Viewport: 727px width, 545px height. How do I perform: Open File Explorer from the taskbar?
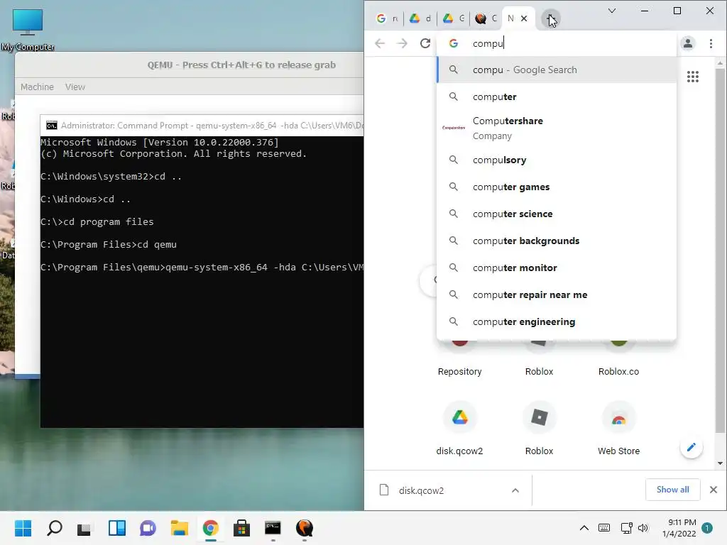[179, 528]
